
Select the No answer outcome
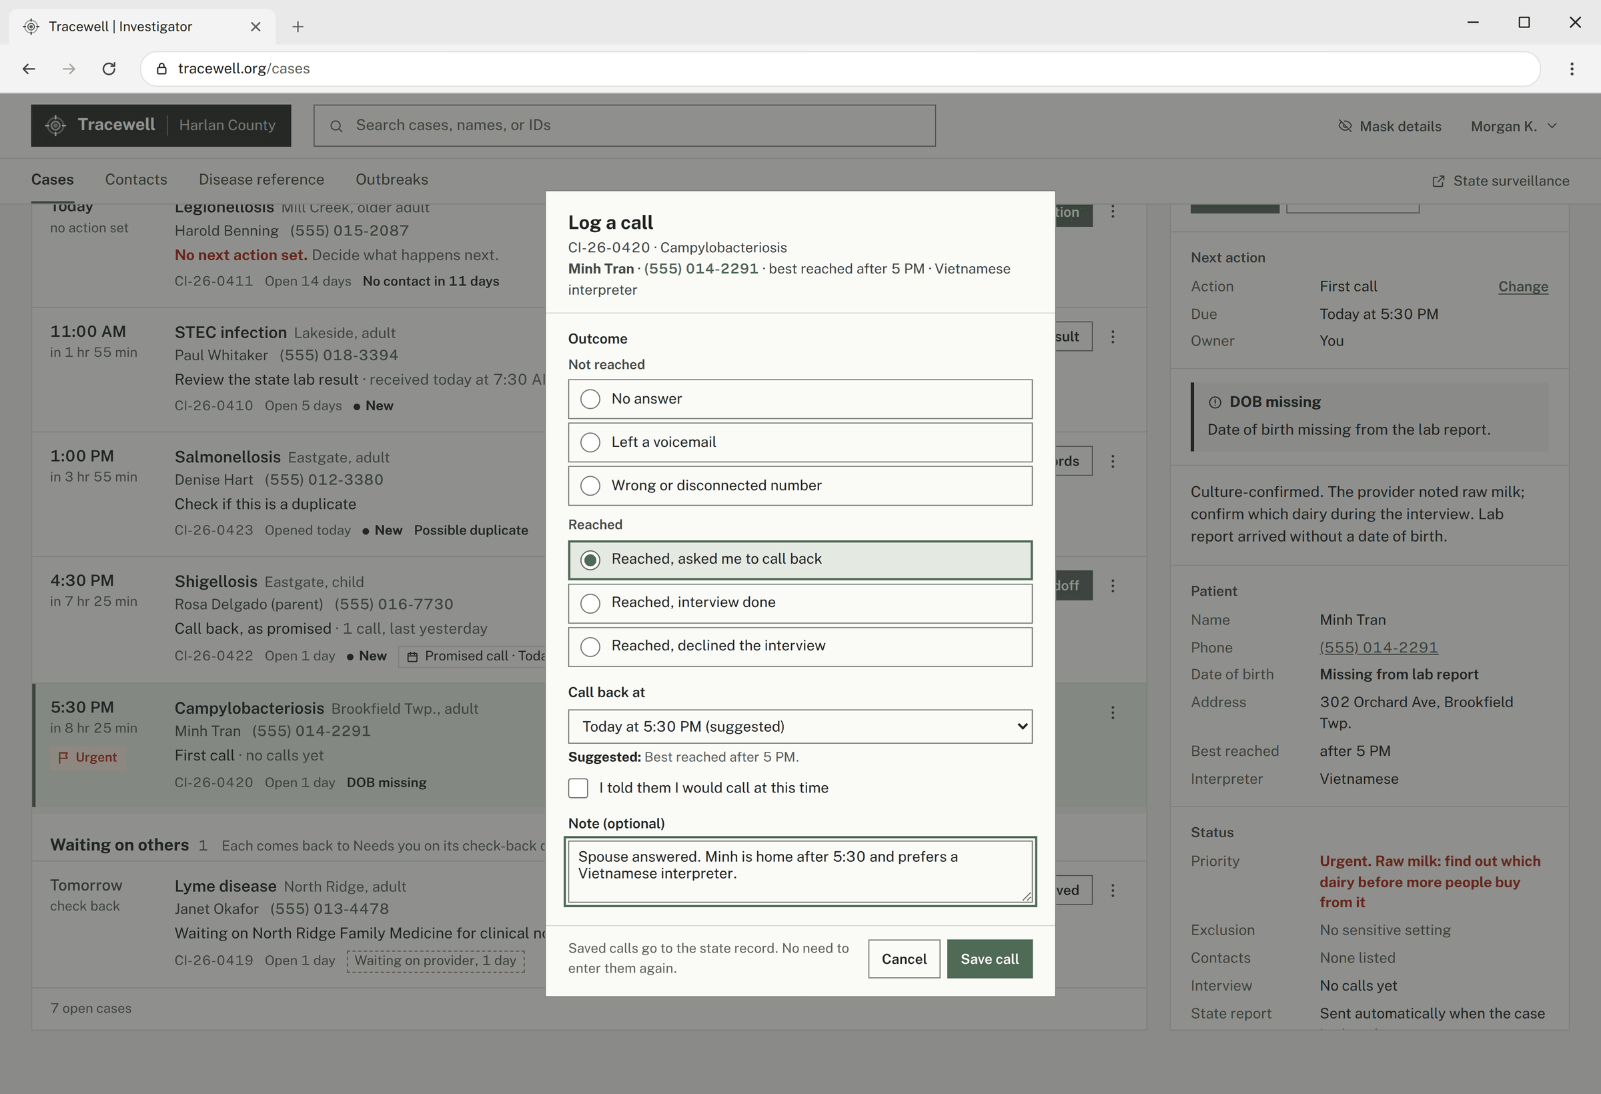(800, 399)
